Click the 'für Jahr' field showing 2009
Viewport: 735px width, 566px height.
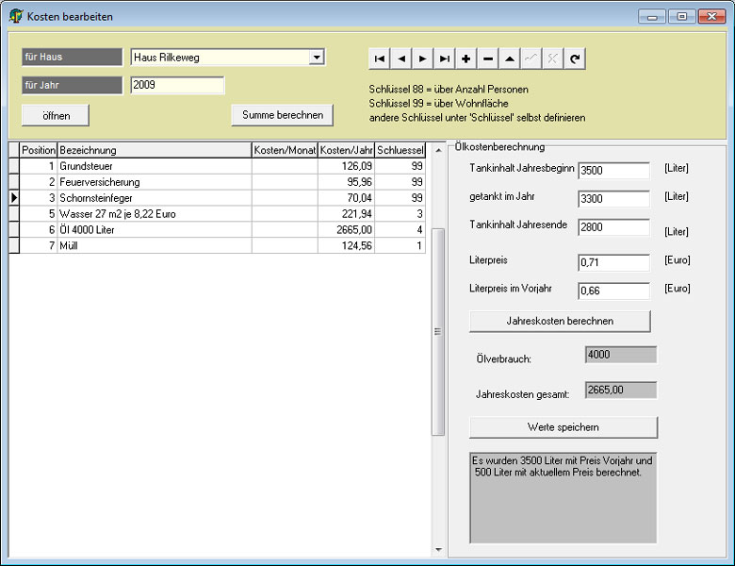[177, 85]
